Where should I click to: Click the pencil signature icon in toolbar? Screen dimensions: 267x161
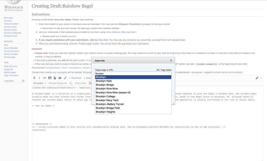(x=65, y=78)
